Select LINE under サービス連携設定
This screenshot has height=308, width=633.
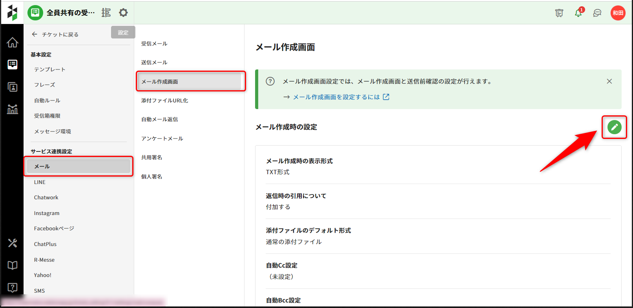tap(40, 182)
